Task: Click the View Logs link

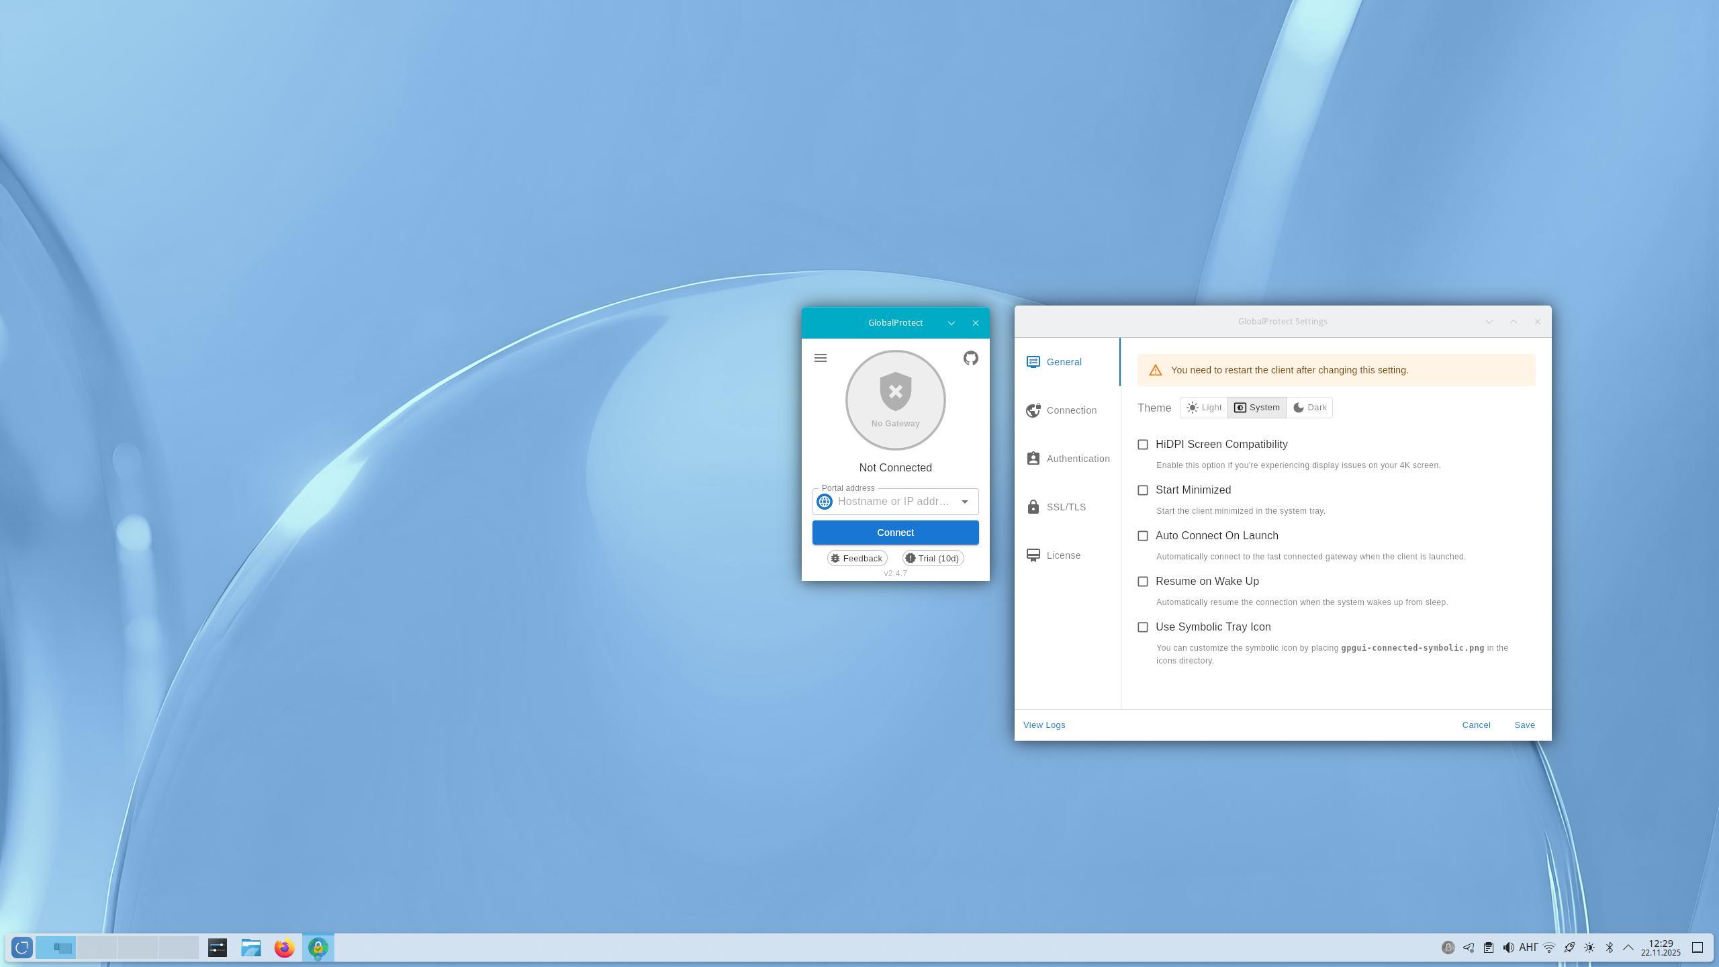Action: [1044, 725]
